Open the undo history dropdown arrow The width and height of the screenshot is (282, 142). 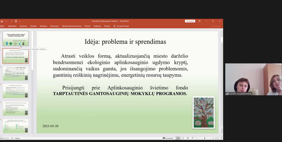[9, 21]
